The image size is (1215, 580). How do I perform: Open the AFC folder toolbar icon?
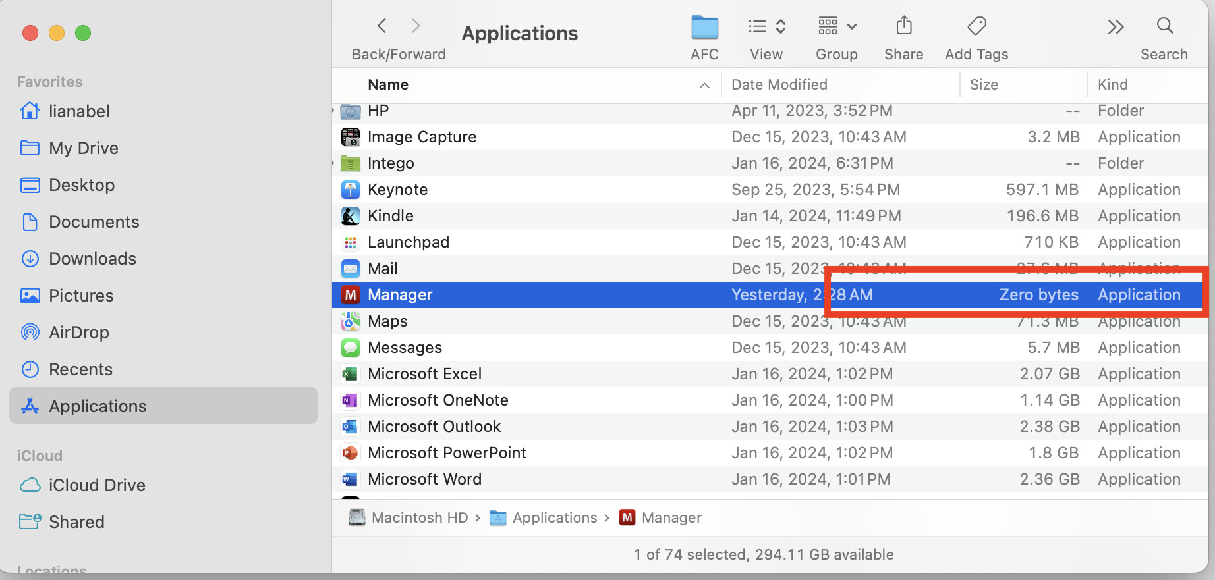coord(704,27)
